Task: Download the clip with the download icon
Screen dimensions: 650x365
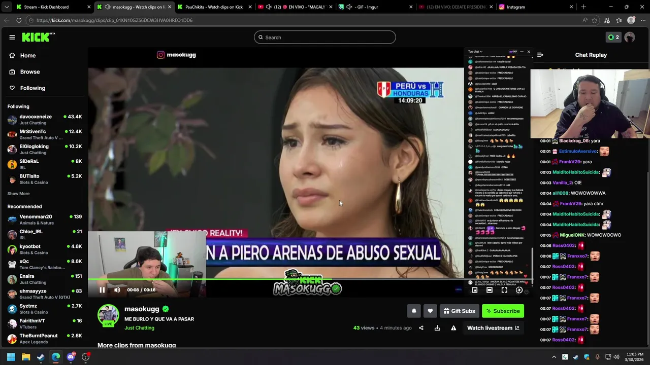Action: coord(437,328)
